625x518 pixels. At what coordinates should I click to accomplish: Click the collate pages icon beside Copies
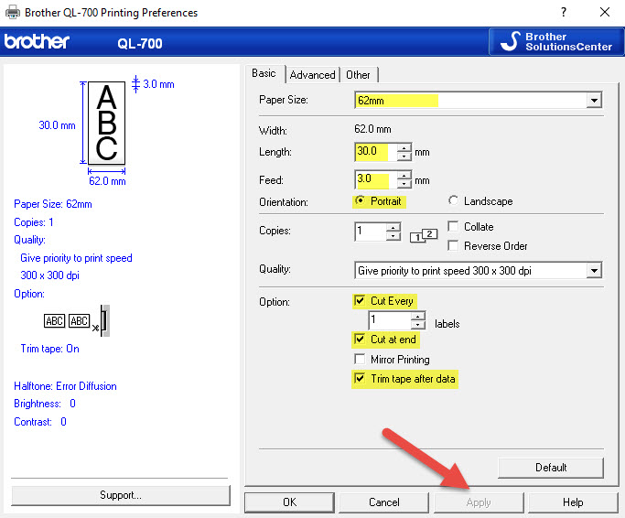(x=424, y=236)
